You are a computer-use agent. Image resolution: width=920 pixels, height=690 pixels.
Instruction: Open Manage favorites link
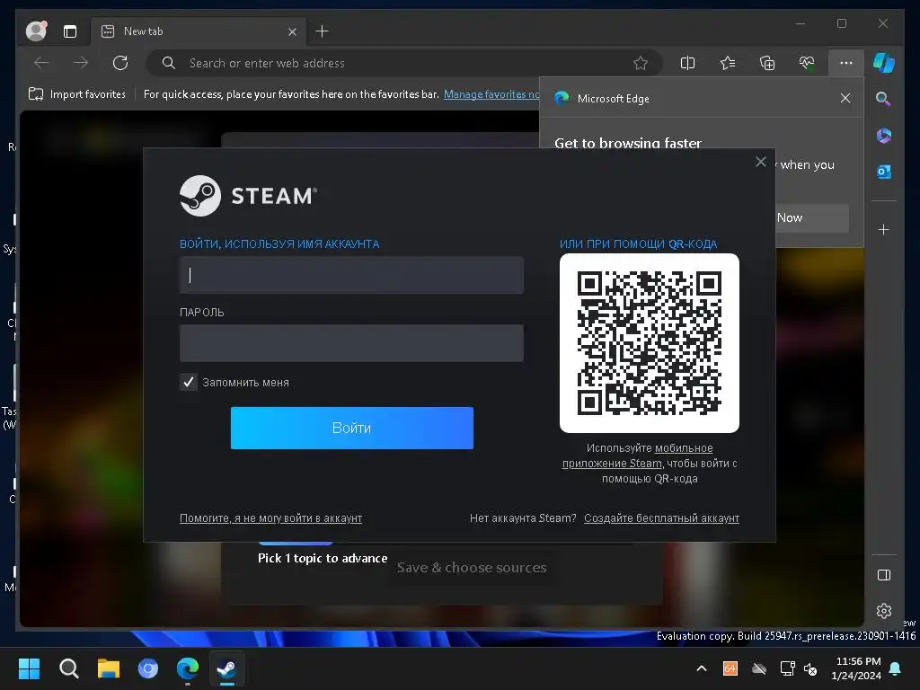tap(491, 93)
